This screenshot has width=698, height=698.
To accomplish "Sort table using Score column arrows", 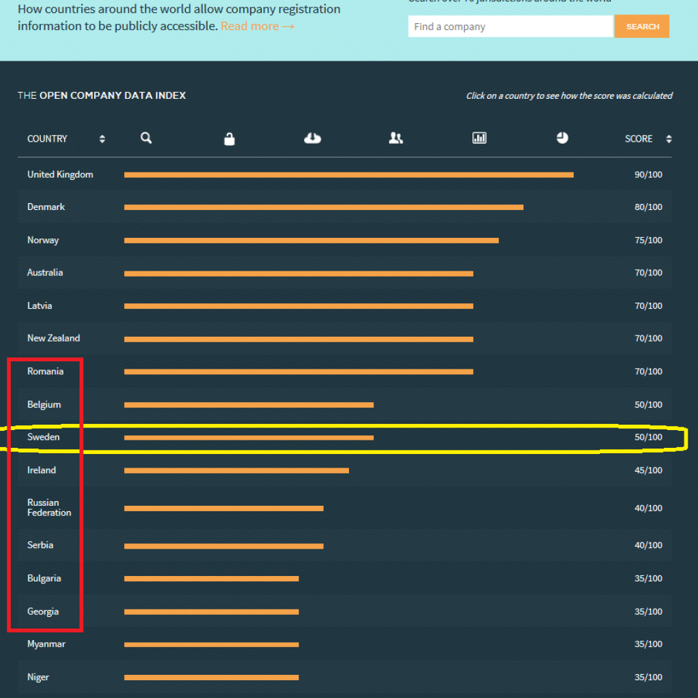I will coord(668,139).
